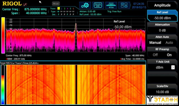Select trace 2 in trace row
Image resolution: width=179 pixels, height=106 pixels.
pyautogui.click(x=61, y=8)
